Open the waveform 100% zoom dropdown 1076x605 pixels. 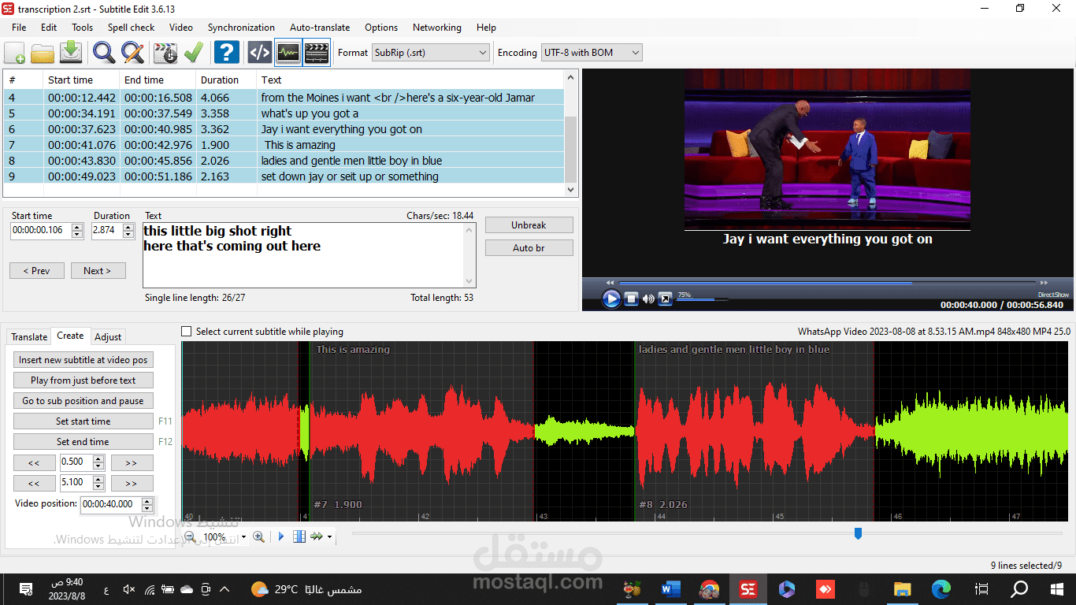pyautogui.click(x=243, y=536)
